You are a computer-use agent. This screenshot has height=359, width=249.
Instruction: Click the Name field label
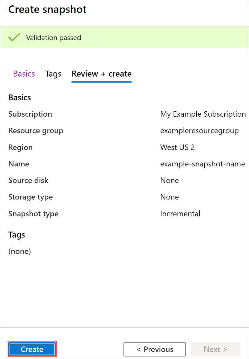point(19,164)
